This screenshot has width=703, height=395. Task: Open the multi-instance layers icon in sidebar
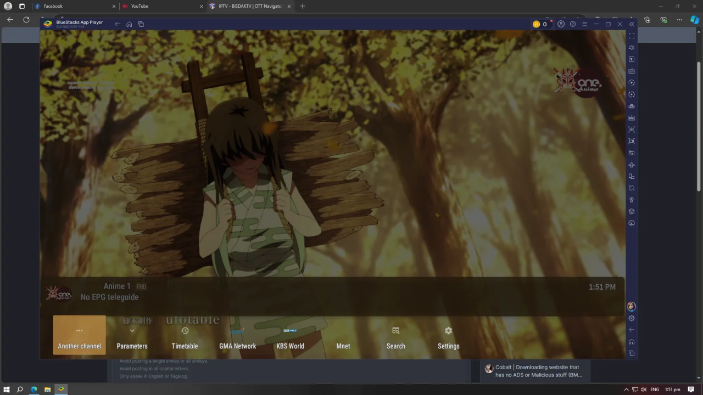pos(632,212)
